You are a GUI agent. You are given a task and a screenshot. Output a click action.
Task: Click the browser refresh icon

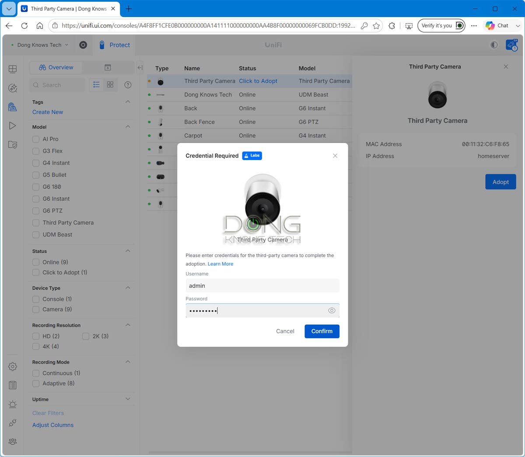pos(24,26)
